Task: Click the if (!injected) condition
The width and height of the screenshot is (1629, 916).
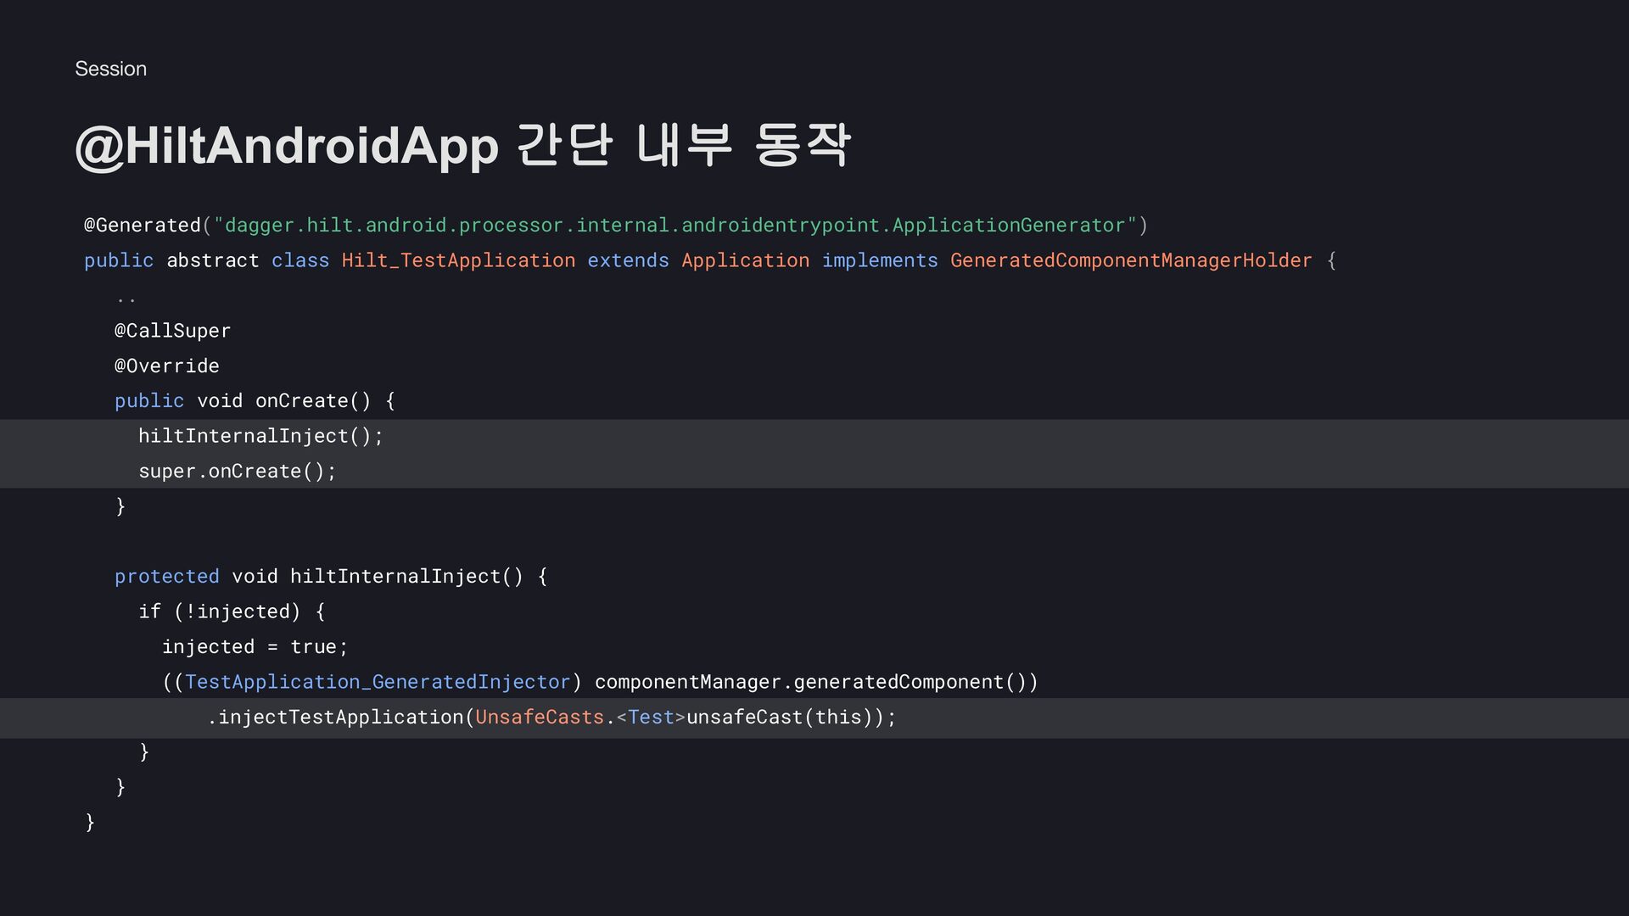Action: [221, 612]
